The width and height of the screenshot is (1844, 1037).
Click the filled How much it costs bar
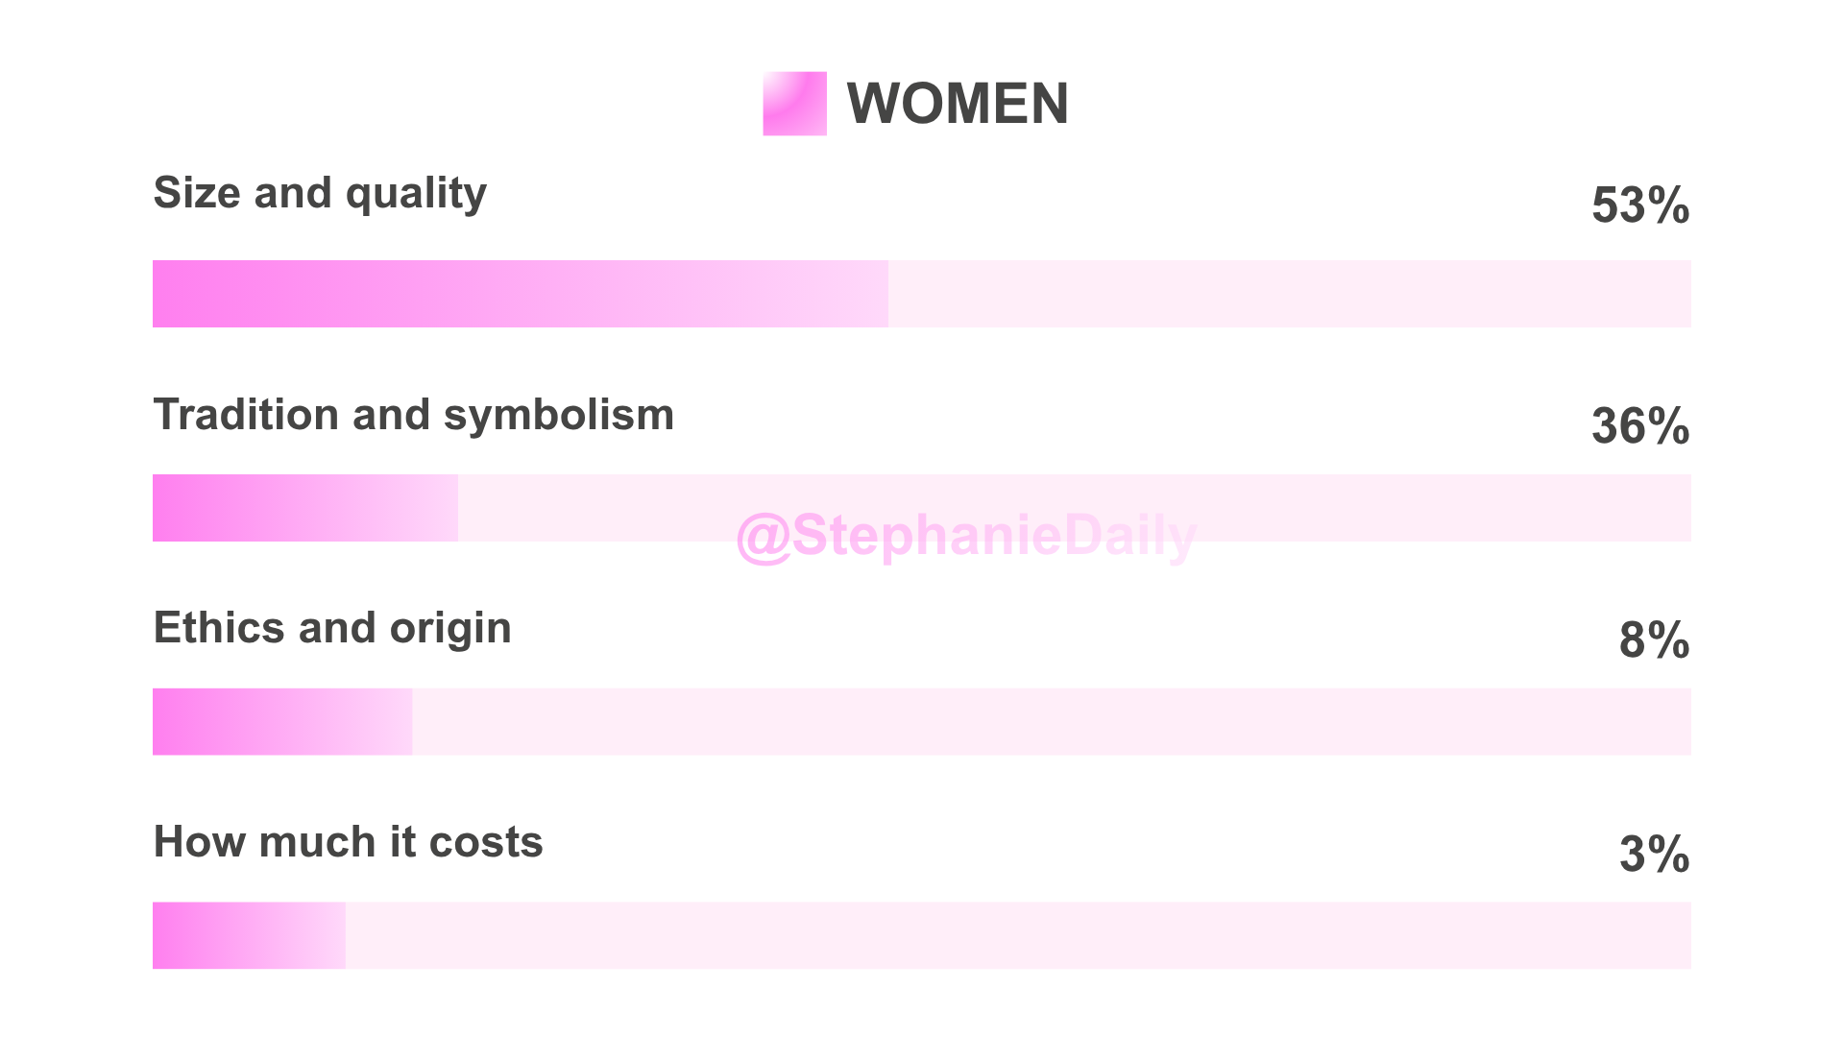coord(249,935)
